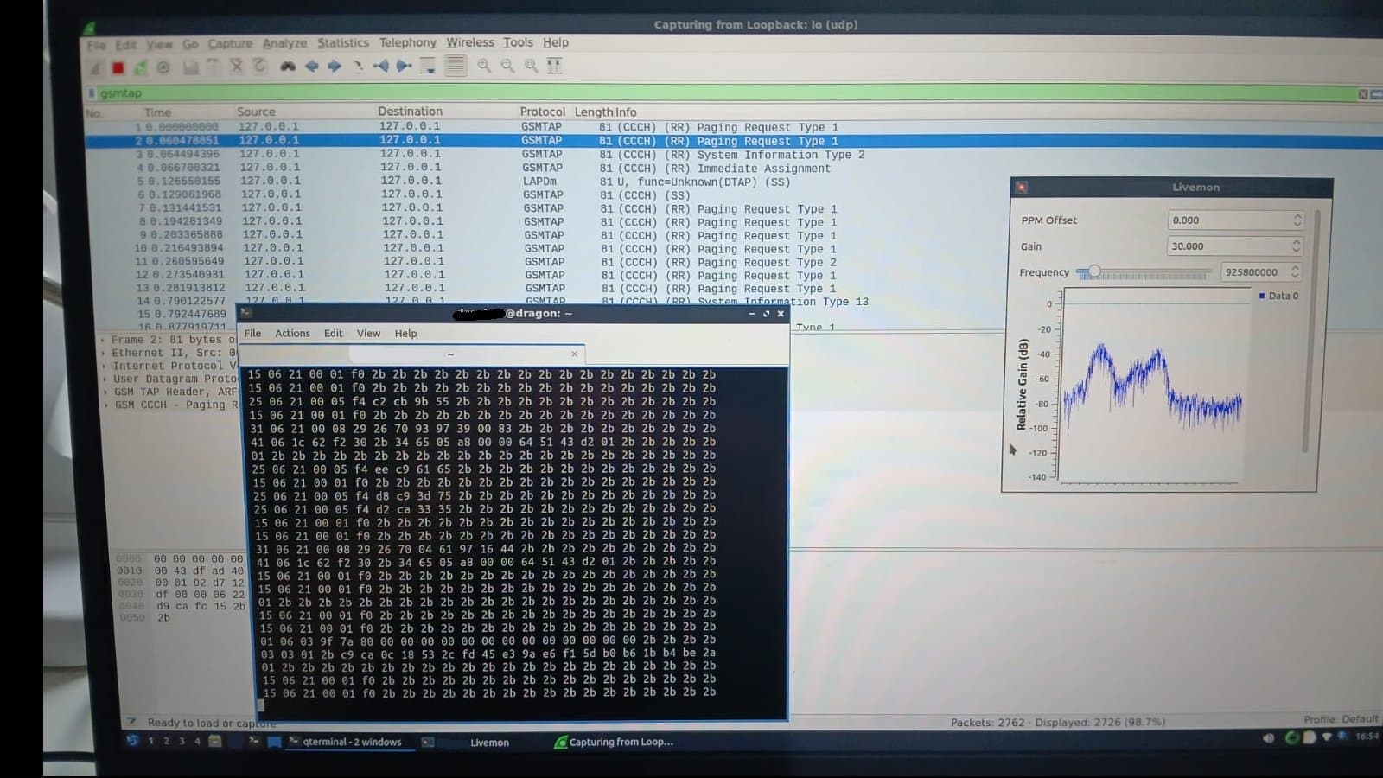Open the Statistics menu
Viewport: 1383px width, 778px height.
(x=342, y=42)
